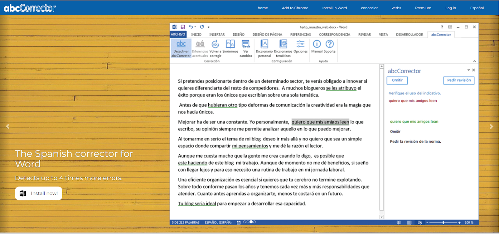The height and width of the screenshot is (243, 499).
Task: Open the home nav link
Action: 263,8
